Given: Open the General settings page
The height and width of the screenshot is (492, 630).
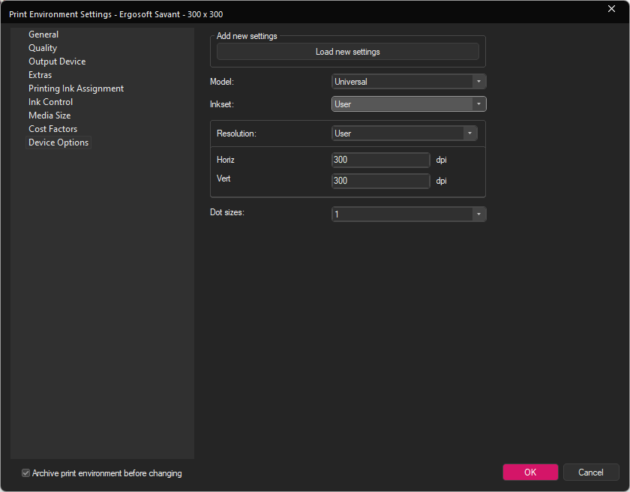Looking at the screenshot, I should click(x=43, y=34).
